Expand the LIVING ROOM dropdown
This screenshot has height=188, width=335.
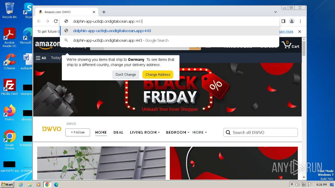pyautogui.click(x=145, y=132)
